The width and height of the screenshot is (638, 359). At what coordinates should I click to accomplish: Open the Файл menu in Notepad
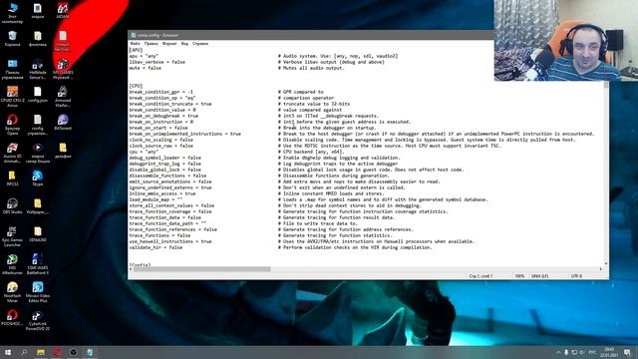pyautogui.click(x=136, y=43)
